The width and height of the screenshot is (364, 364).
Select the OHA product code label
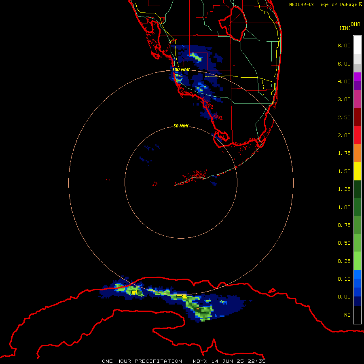pos(356,24)
